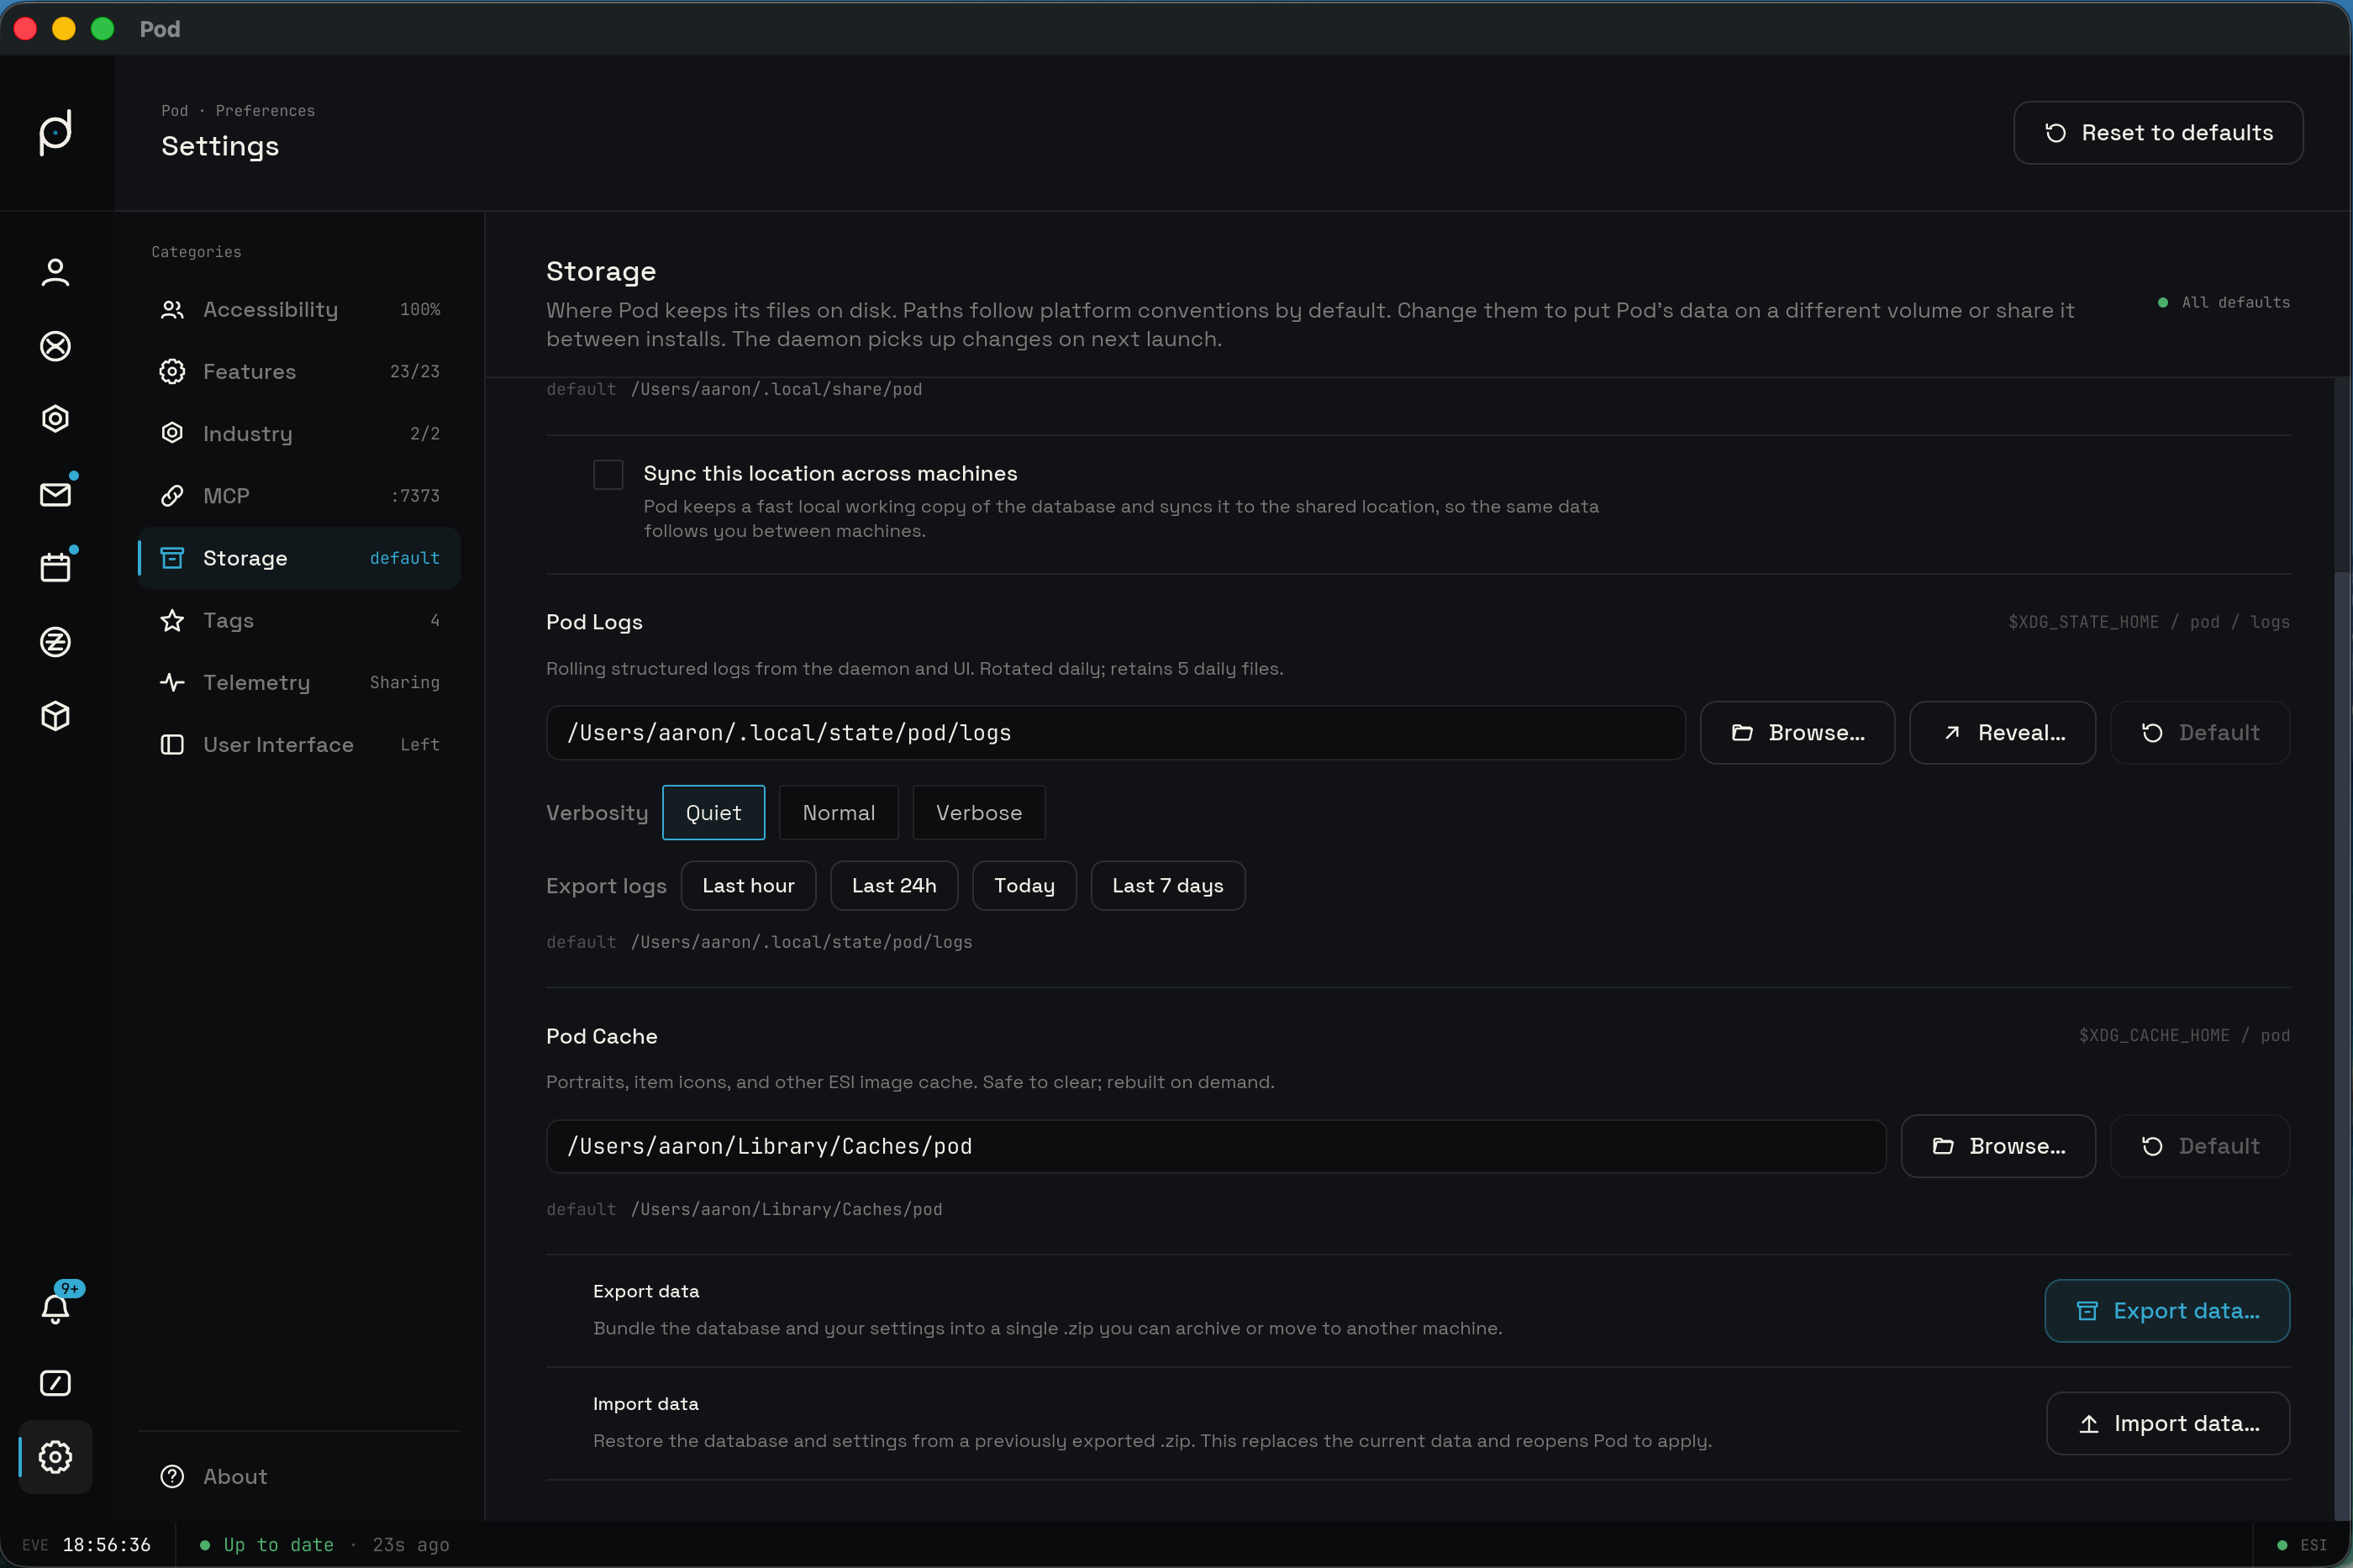Image resolution: width=2353 pixels, height=1568 pixels.
Task: Restore Pod Logs path to Default
Action: 2200,733
